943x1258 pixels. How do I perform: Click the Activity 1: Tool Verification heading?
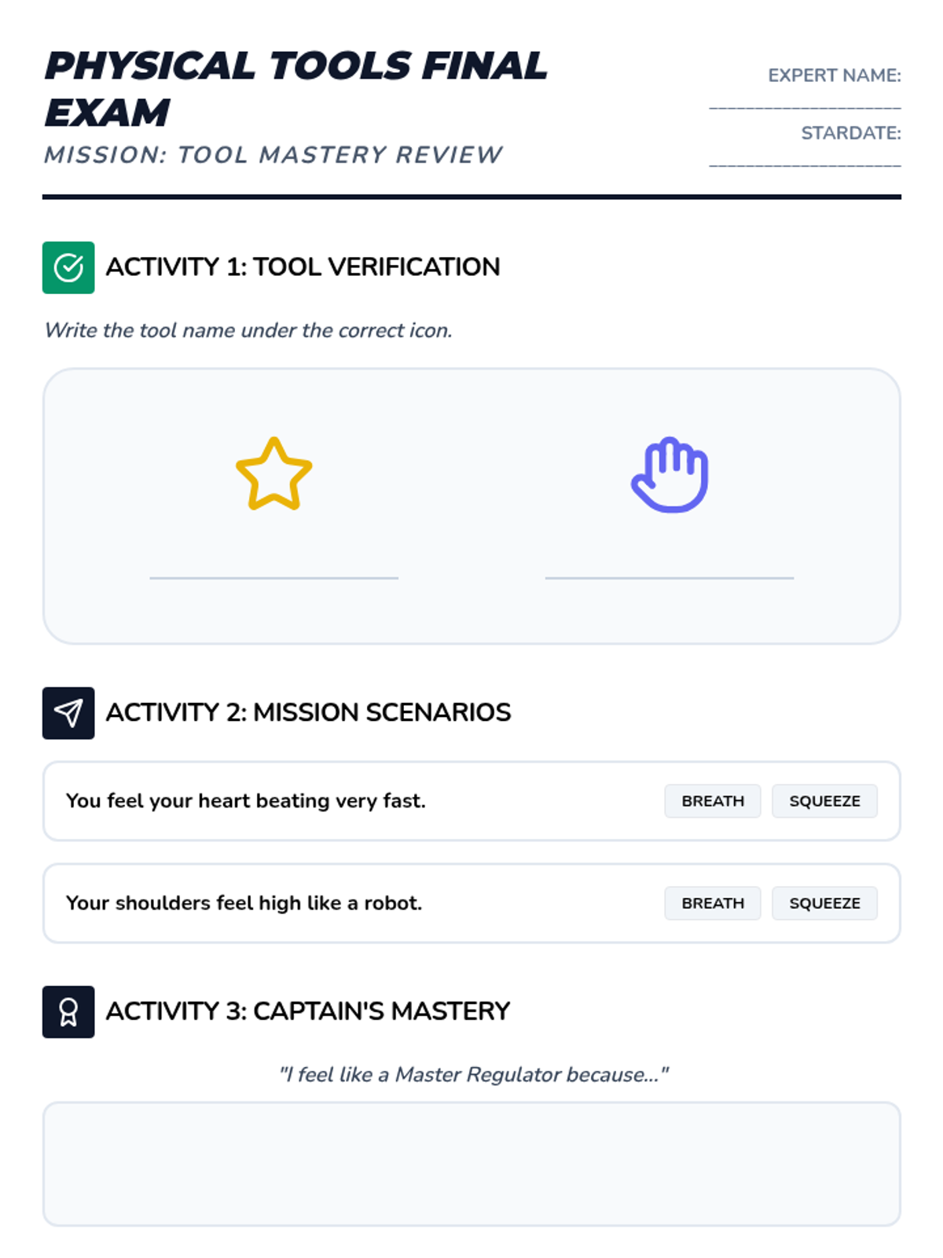[303, 267]
